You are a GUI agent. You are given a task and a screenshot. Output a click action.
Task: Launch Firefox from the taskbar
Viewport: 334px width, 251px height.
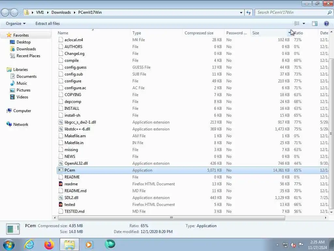[49, 244]
